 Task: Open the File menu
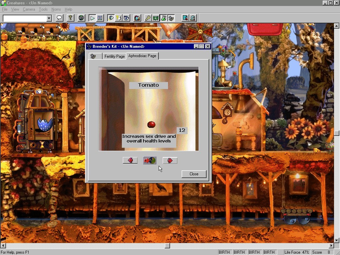coord(5,9)
